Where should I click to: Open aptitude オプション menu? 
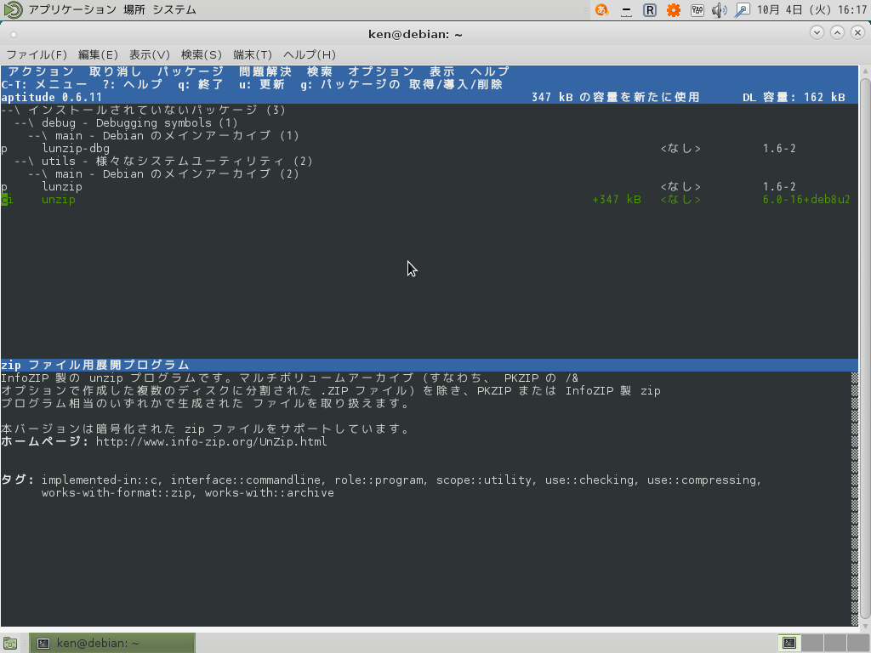pos(381,71)
